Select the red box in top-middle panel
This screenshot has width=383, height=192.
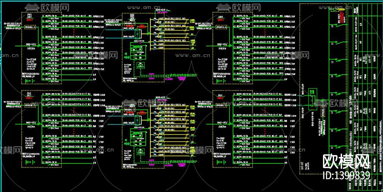pyautogui.click(x=142, y=26)
